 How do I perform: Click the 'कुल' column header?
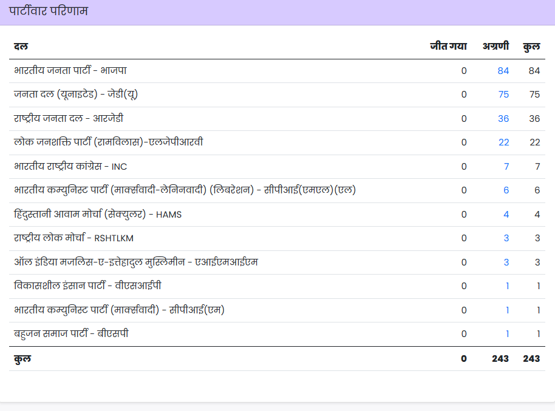531,46
